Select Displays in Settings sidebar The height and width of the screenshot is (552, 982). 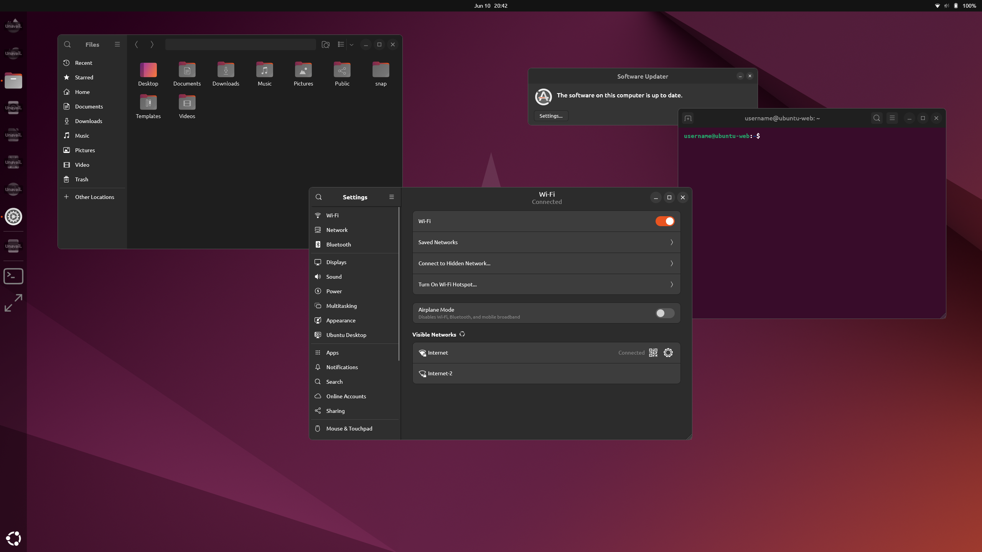354,262
